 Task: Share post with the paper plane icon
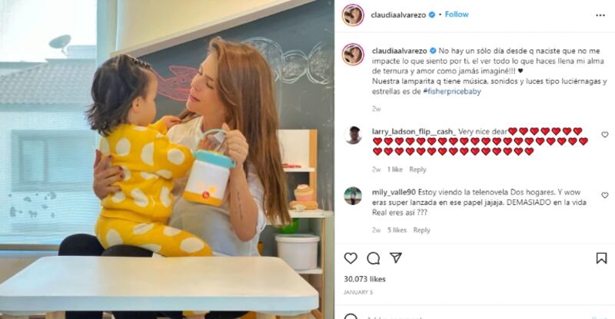[396, 258]
